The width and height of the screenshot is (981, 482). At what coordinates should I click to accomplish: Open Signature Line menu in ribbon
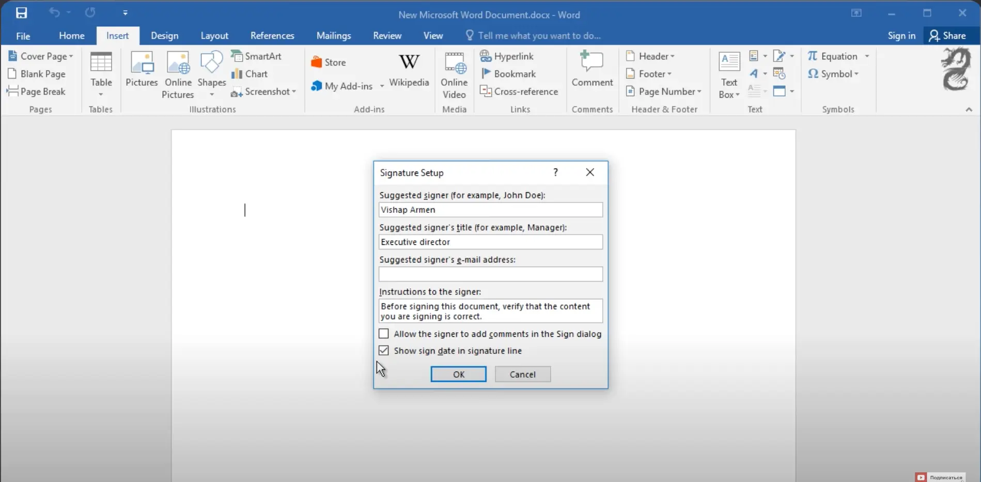pyautogui.click(x=783, y=56)
